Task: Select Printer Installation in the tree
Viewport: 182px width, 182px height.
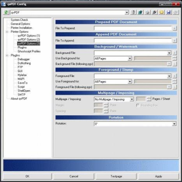Action: pyautogui.click(x=21, y=28)
